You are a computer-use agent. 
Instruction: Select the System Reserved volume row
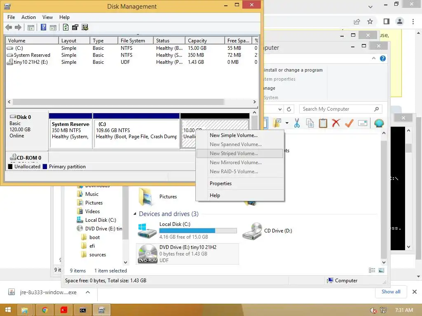pyautogui.click(x=132, y=55)
